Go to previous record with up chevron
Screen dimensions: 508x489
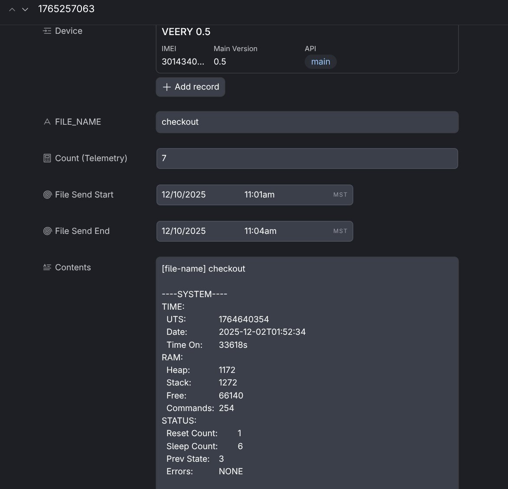[x=12, y=10]
